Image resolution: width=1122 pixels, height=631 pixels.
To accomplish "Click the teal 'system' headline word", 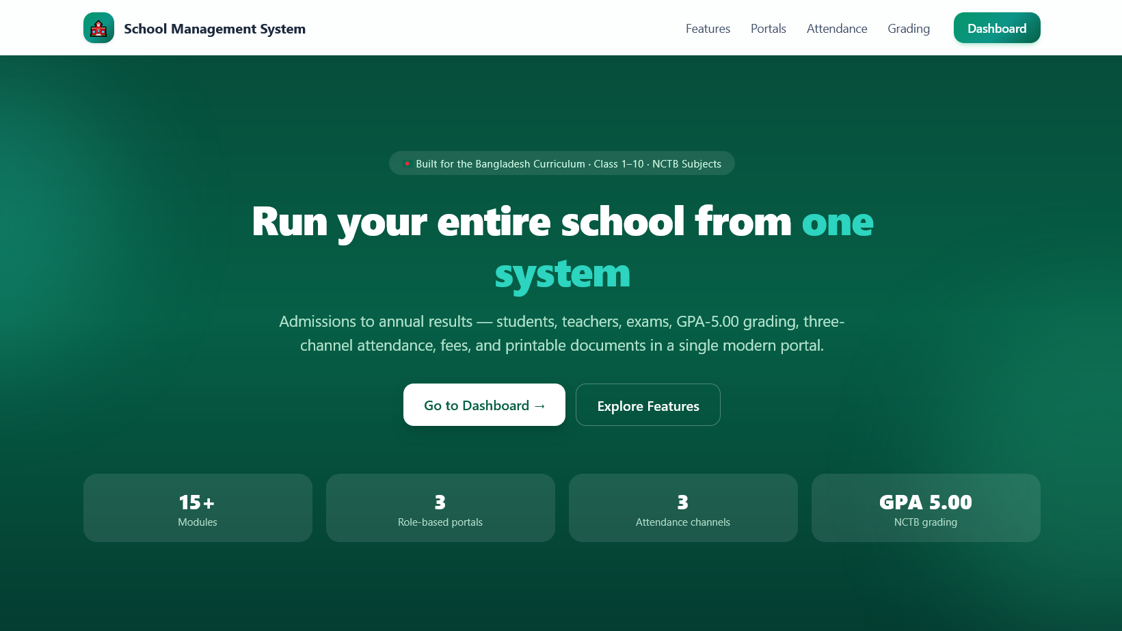I will tap(562, 274).
